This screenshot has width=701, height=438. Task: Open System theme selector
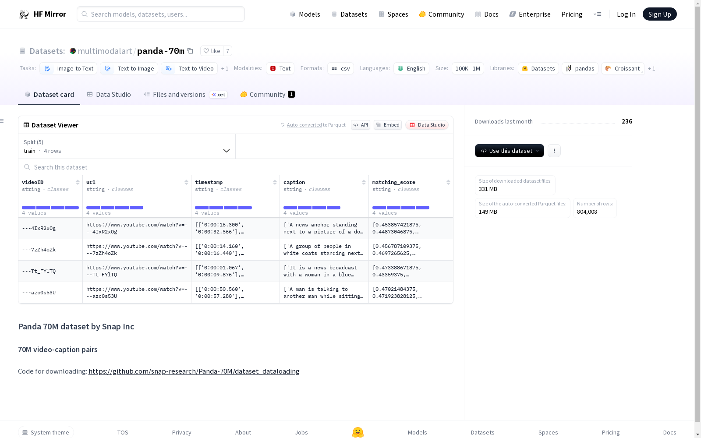[46, 432]
